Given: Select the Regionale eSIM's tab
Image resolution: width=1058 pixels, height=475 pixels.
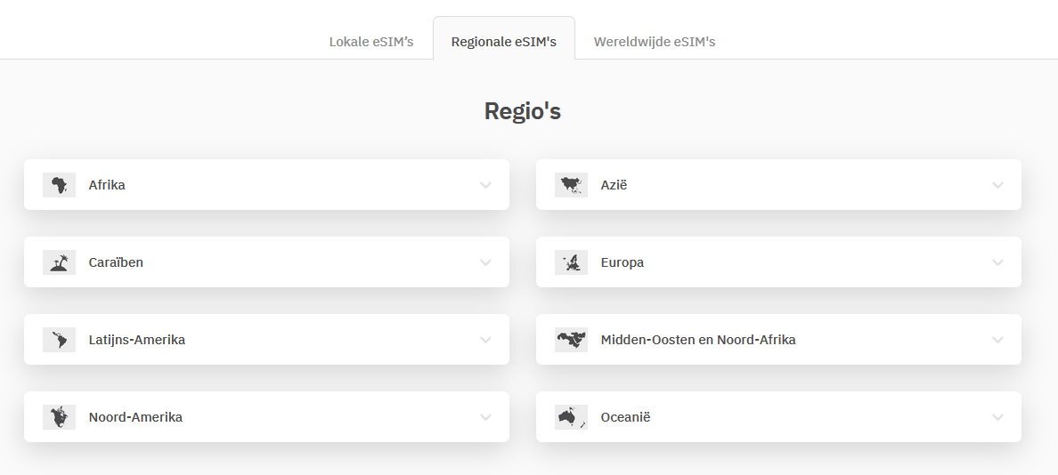Looking at the screenshot, I should click(504, 42).
